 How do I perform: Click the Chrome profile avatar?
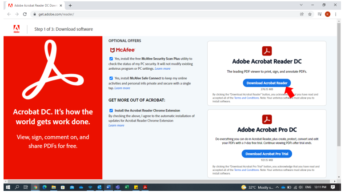(x=328, y=14)
